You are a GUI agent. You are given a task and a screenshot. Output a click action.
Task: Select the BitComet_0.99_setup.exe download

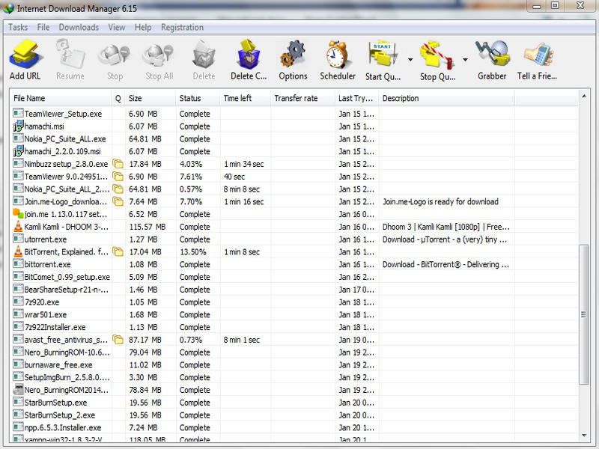[294, 277]
